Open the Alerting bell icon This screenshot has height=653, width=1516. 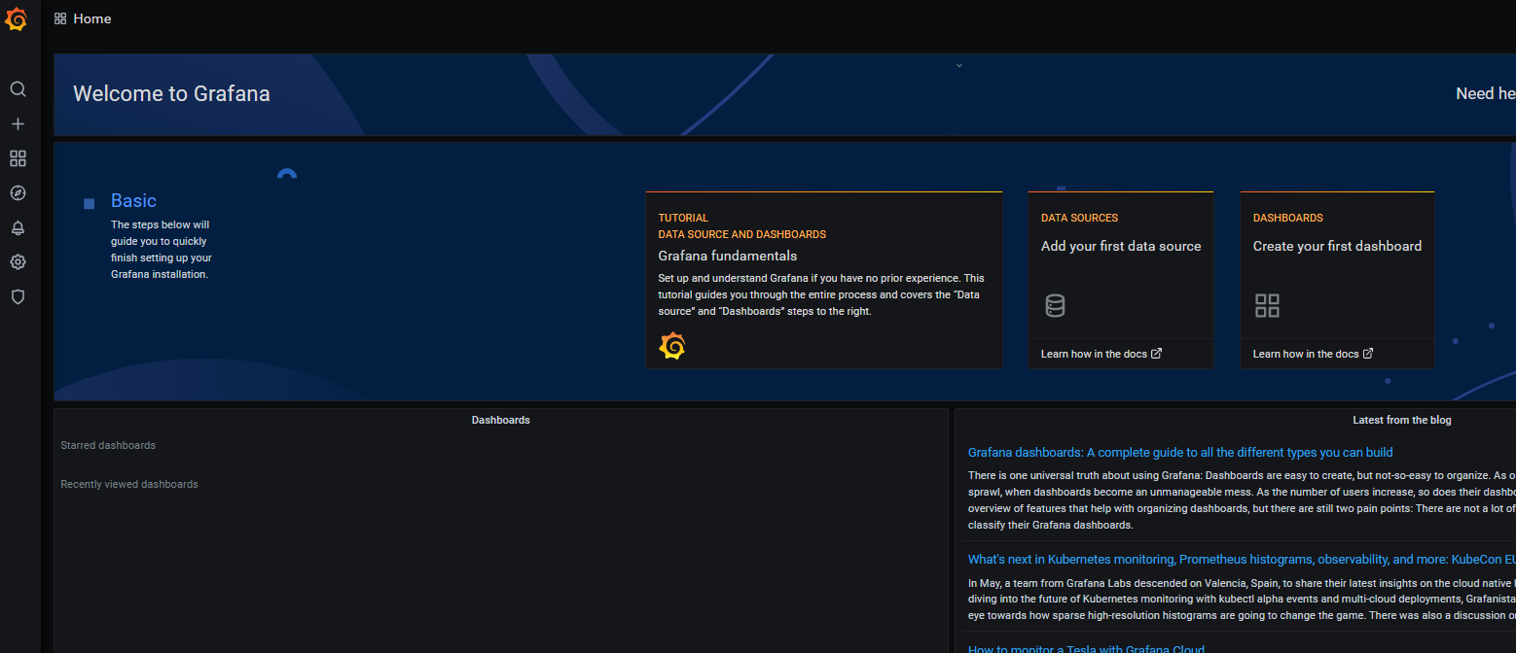[x=18, y=228]
